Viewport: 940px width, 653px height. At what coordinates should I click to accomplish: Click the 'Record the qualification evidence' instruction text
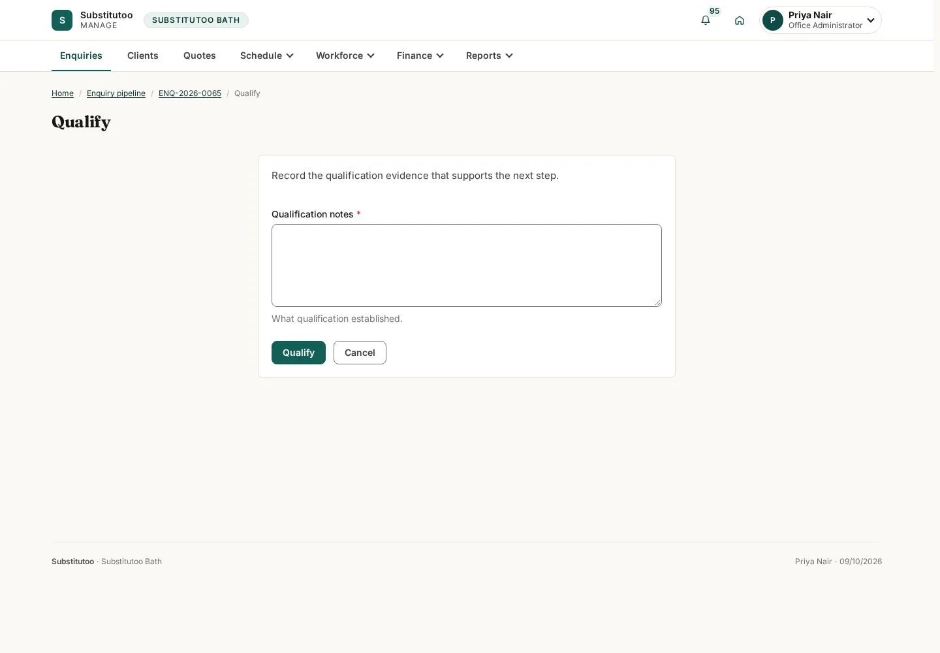point(415,176)
